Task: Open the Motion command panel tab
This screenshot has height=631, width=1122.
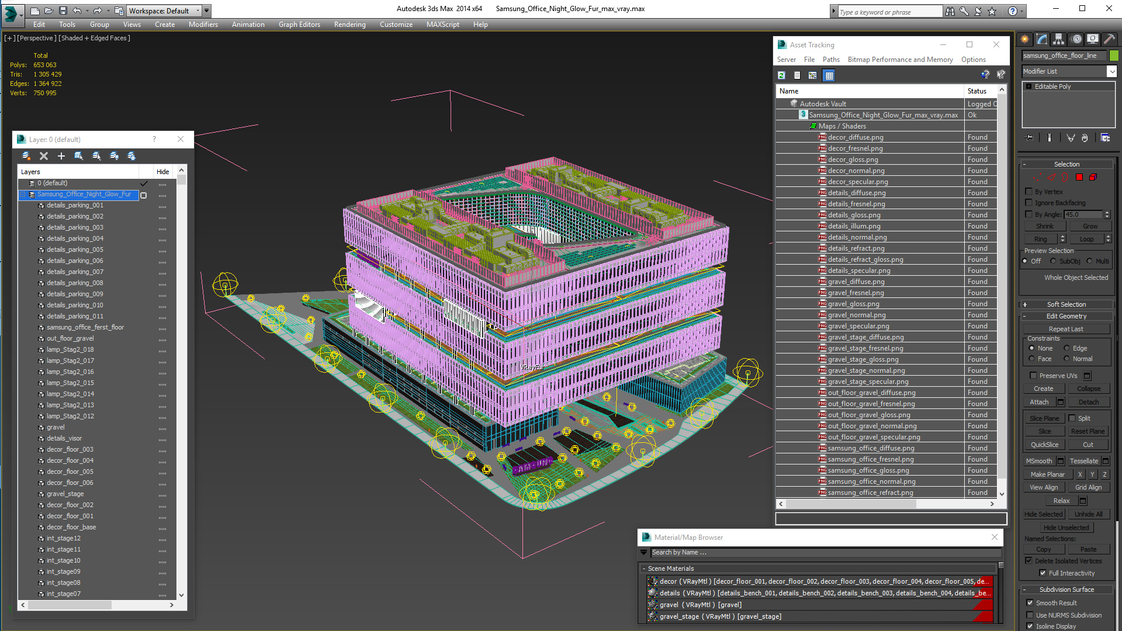Action: coord(1076,39)
